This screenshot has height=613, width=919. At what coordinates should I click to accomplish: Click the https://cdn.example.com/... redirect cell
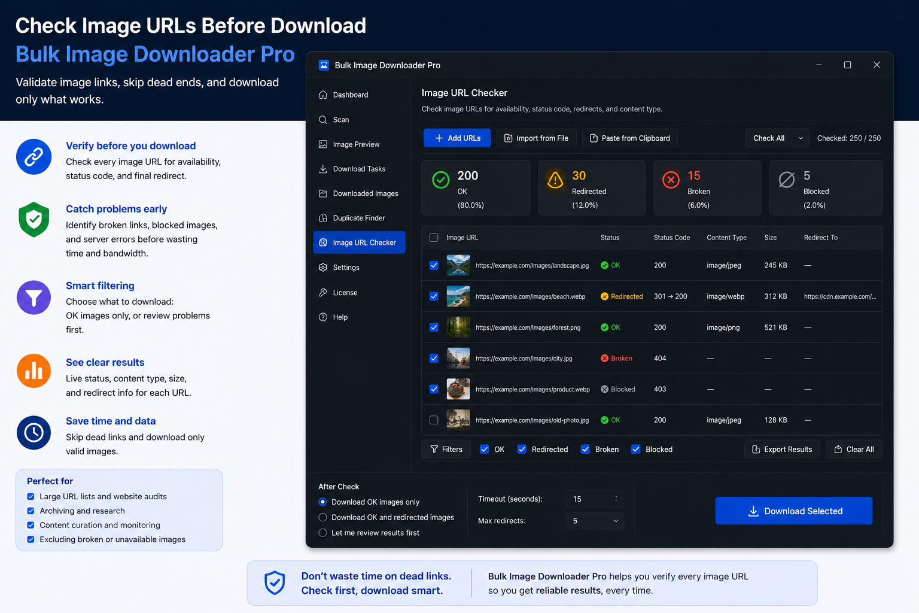tap(840, 296)
